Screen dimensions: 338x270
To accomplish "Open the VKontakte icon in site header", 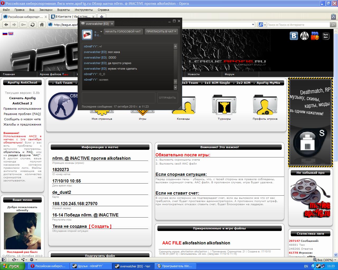I will click(x=294, y=36).
